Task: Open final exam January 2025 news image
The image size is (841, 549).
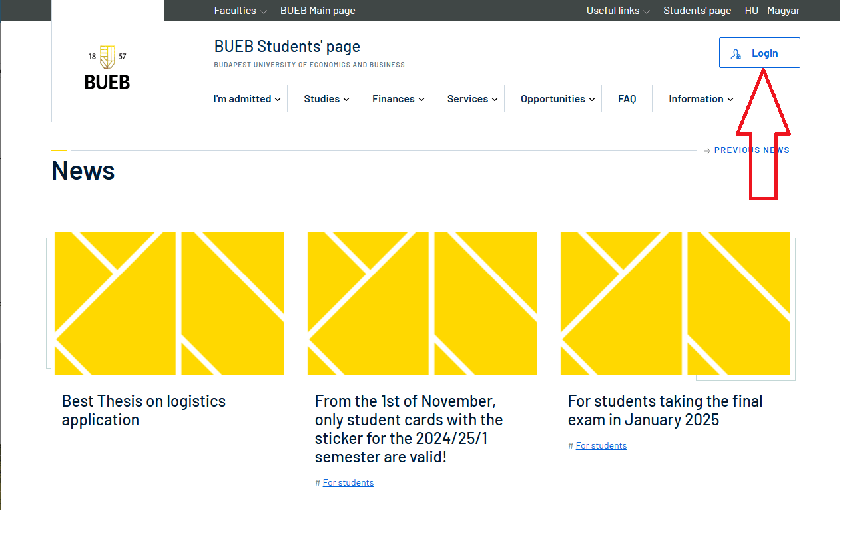Action: (x=675, y=303)
